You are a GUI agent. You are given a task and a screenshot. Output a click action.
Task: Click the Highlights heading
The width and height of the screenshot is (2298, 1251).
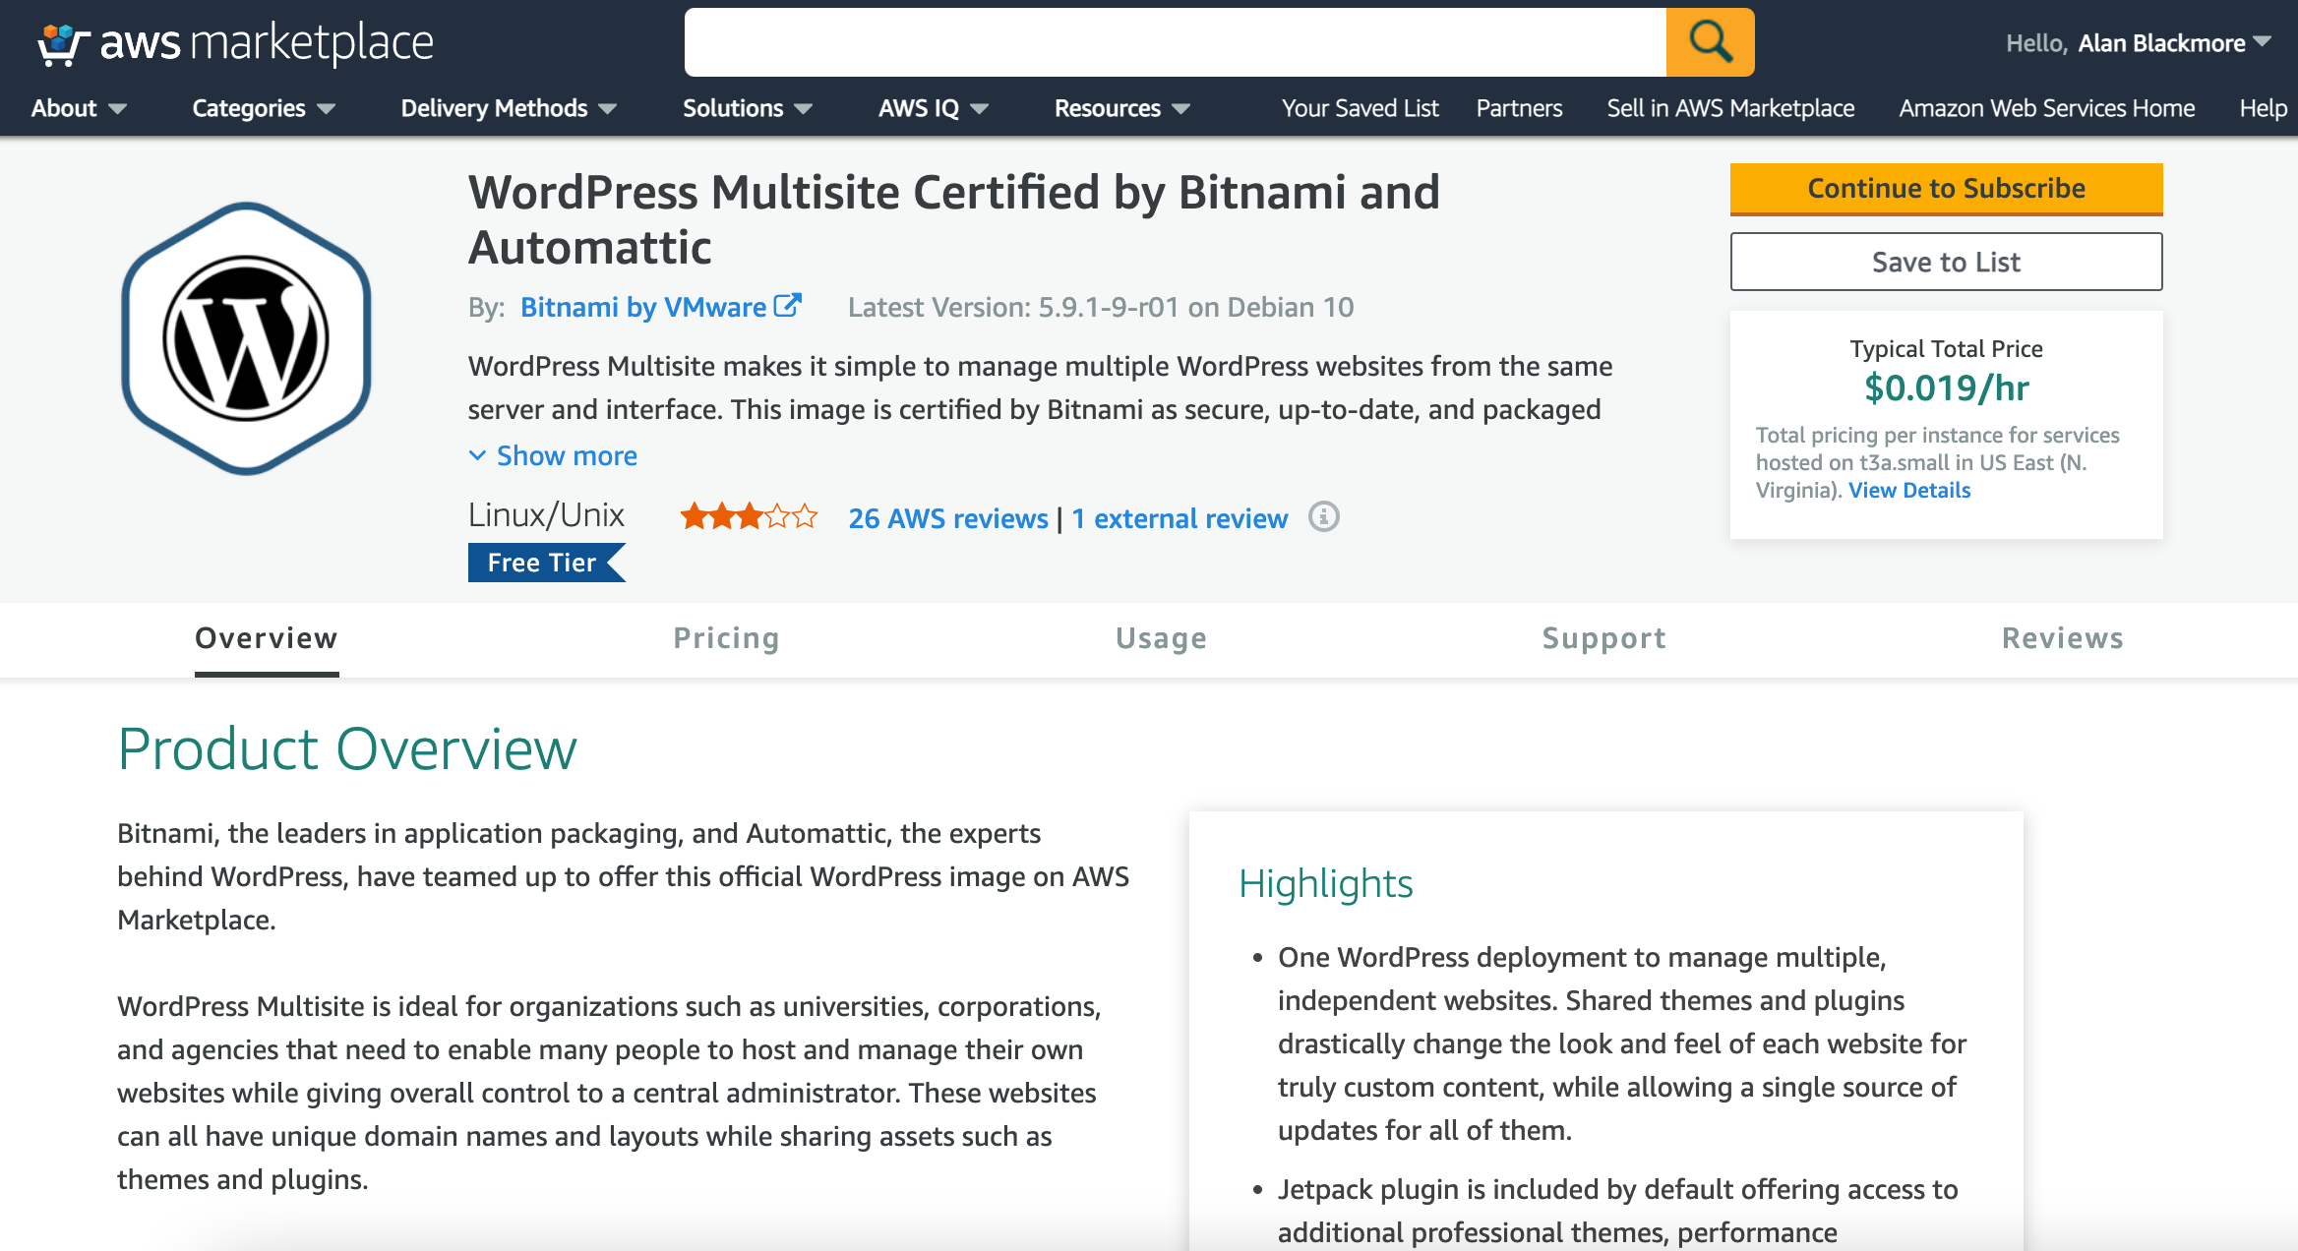click(x=1325, y=883)
